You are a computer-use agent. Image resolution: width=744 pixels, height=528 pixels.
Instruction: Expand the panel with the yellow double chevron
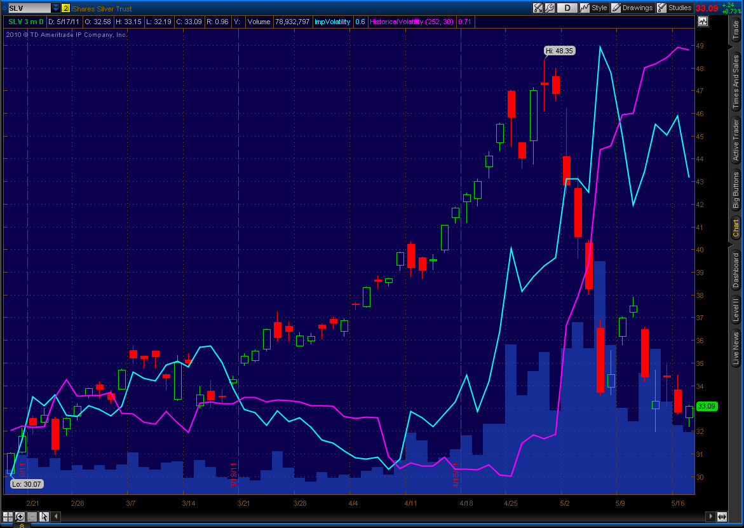pyautogui.click(x=22, y=525)
